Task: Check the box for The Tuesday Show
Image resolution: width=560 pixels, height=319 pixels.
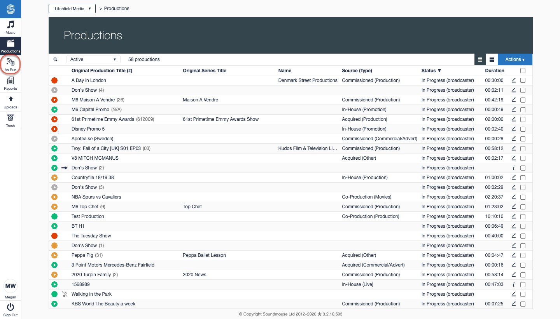Action: 523,236
